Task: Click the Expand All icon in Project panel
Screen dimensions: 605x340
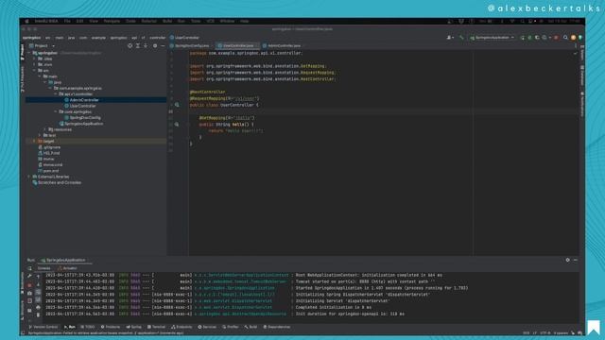Action: click(x=138, y=45)
